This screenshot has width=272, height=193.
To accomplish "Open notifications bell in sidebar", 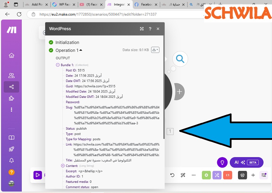I will (12, 160).
